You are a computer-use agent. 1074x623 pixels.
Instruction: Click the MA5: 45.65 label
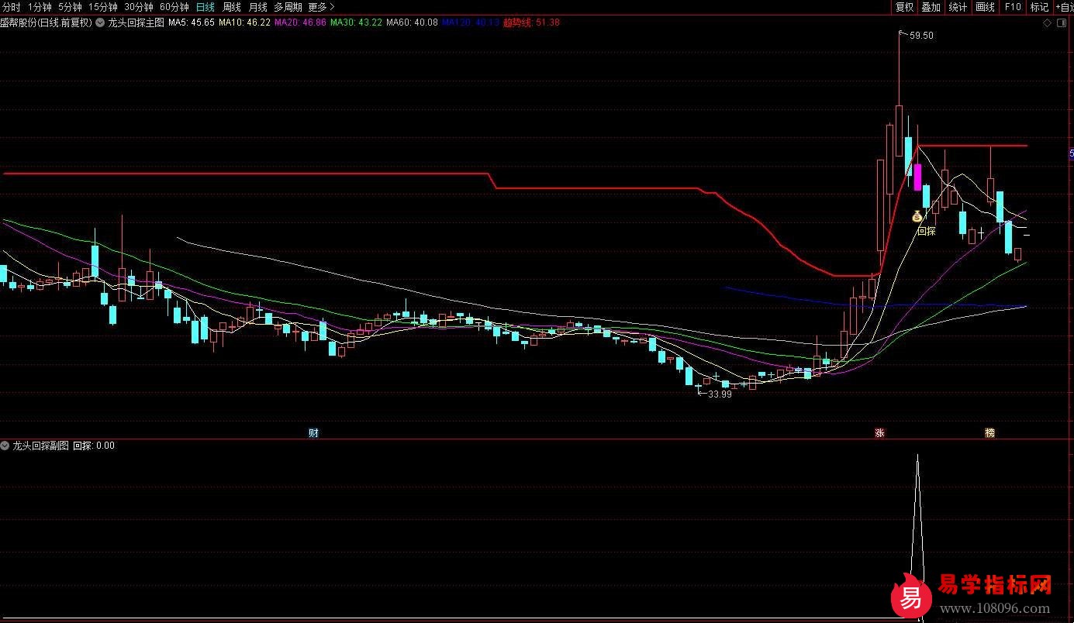tap(192, 22)
